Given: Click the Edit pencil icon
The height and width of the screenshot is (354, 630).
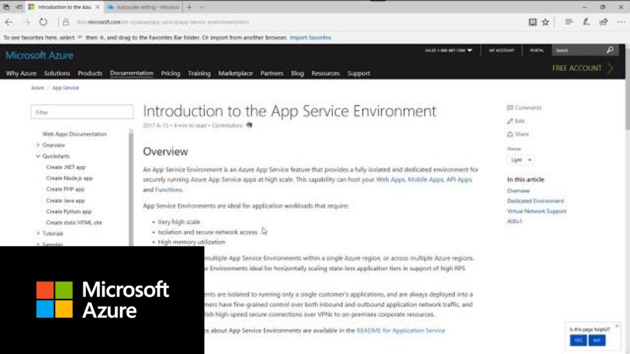Looking at the screenshot, I should 510,121.
